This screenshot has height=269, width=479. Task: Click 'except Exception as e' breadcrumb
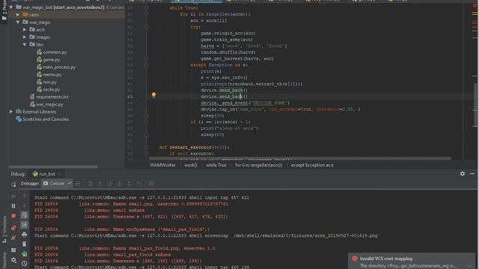click(x=312, y=165)
